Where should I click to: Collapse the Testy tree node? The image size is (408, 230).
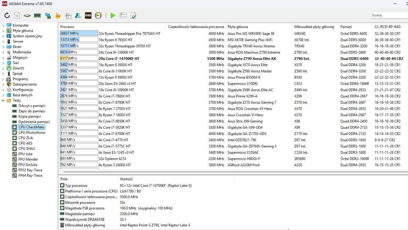click(x=3, y=100)
